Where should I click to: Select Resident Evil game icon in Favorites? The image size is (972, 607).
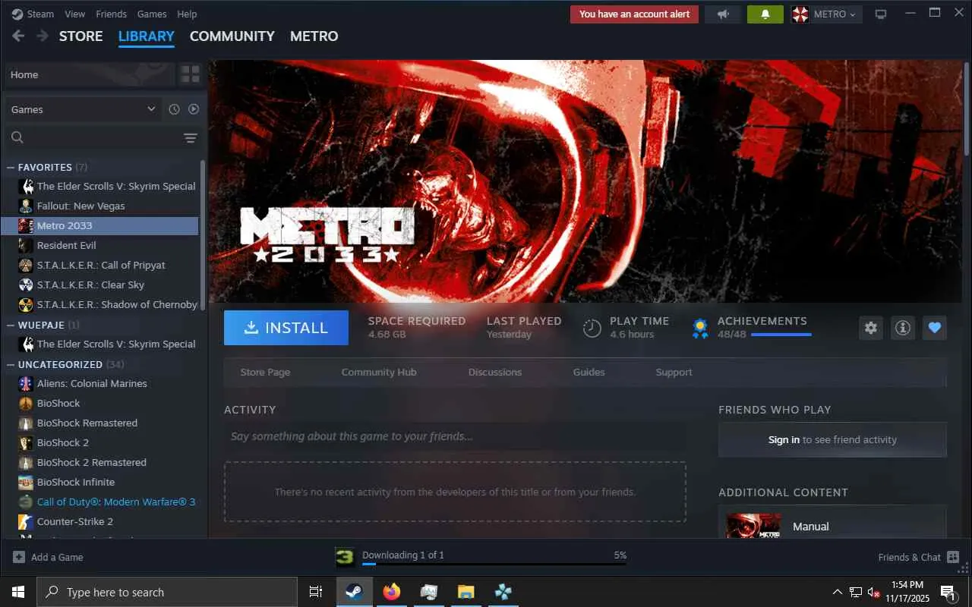click(26, 245)
